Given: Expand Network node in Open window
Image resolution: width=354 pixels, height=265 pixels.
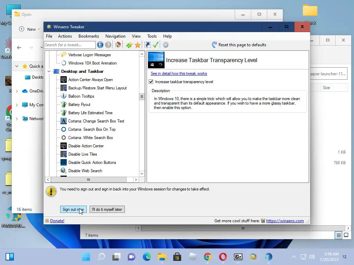Looking at the screenshot, I should (x=17, y=119).
